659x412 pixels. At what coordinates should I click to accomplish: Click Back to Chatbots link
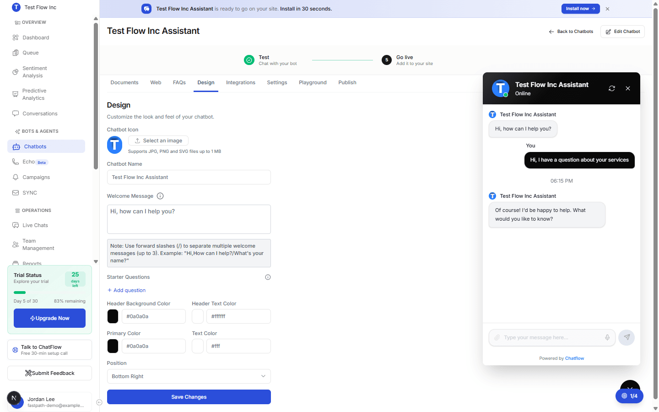pyautogui.click(x=571, y=32)
